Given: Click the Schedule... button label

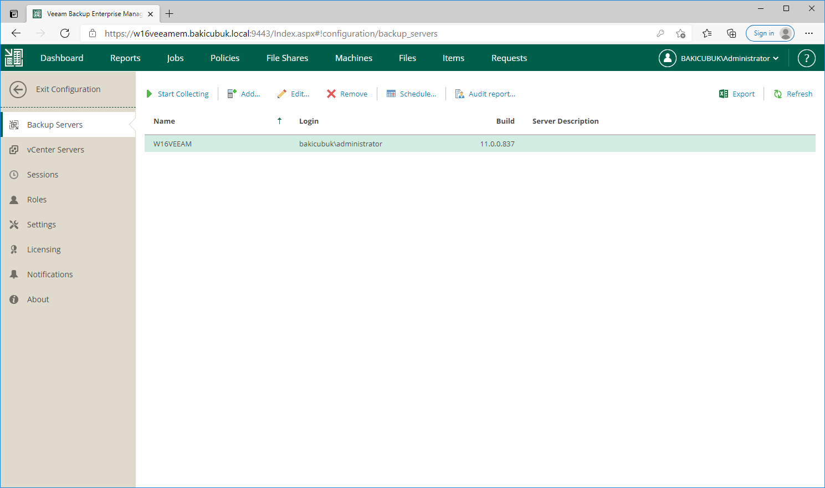Looking at the screenshot, I should [418, 94].
